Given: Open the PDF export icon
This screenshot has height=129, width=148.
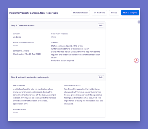Looking at the screenshot, I should (x=136, y=60).
